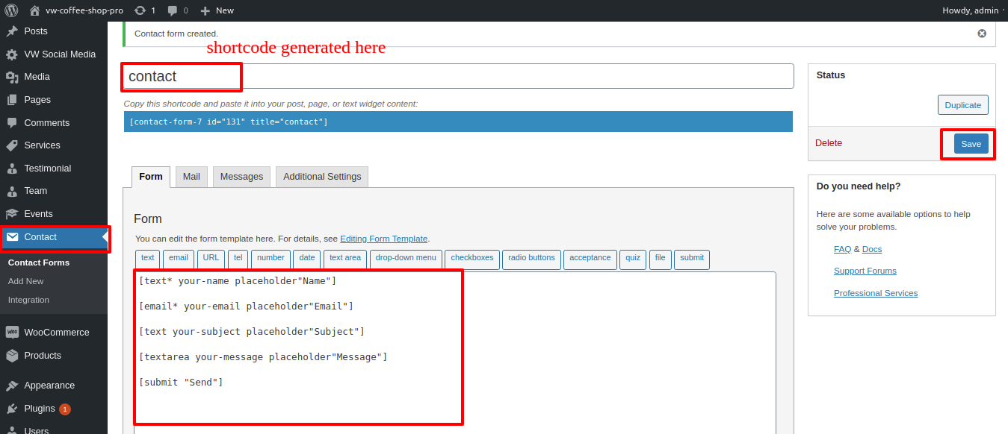Click the updates refresh icon
This screenshot has width=1008, height=434.
coord(140,10)
